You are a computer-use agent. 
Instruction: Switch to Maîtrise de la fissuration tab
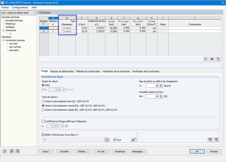[88, 71]
